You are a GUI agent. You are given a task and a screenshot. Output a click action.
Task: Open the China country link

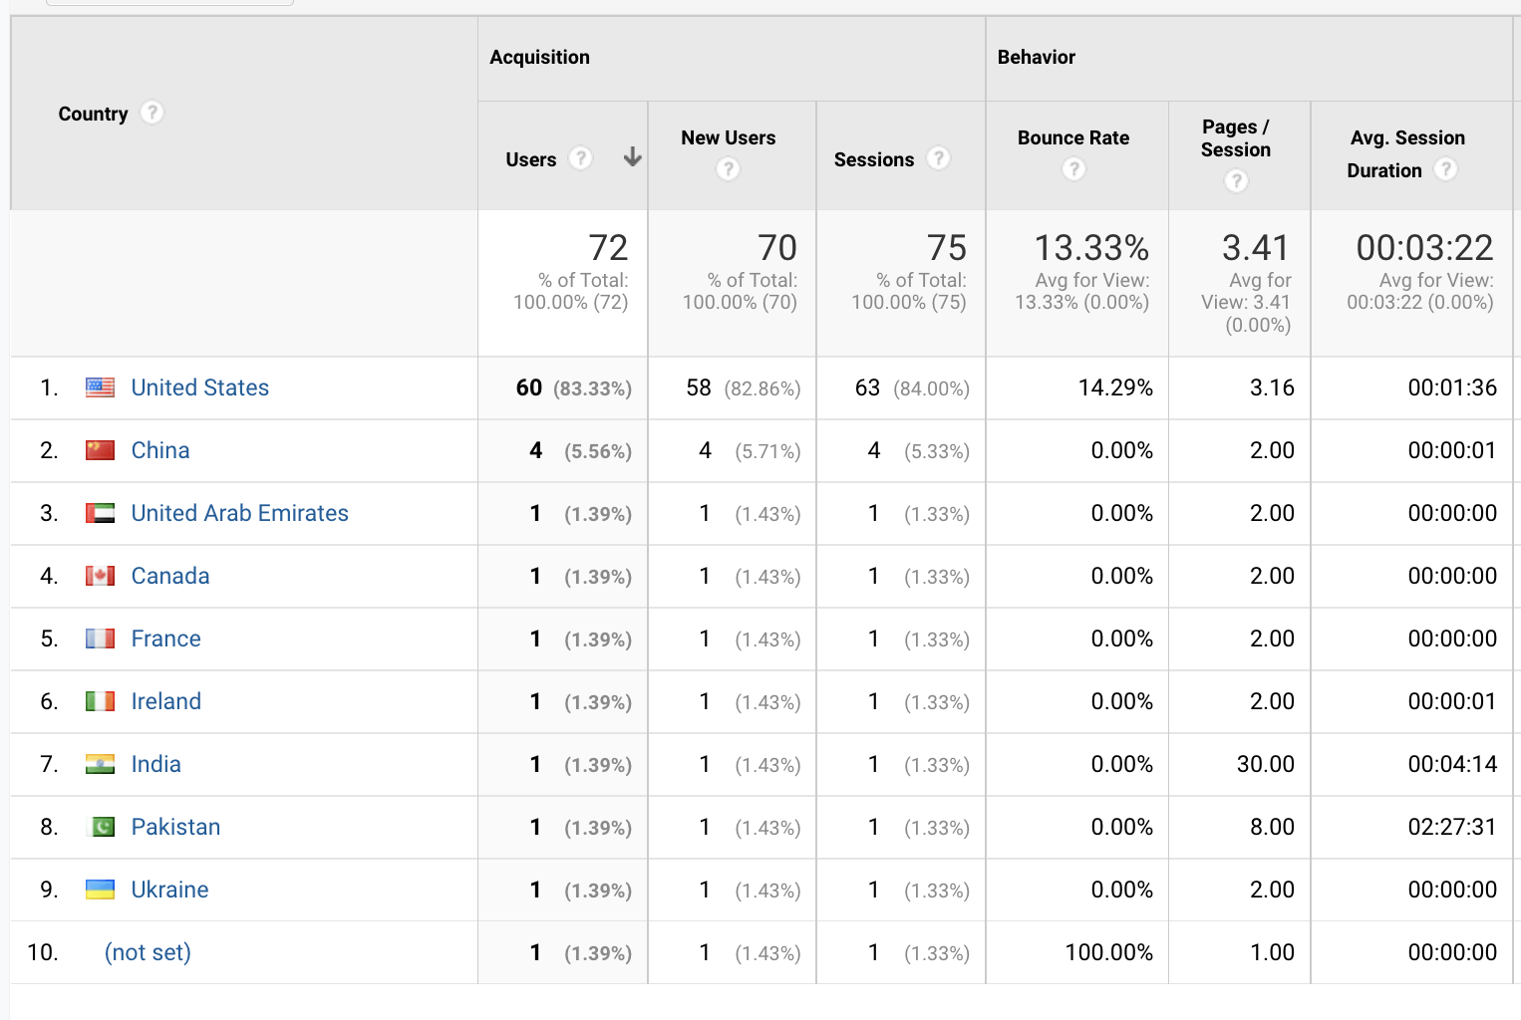tap(160, 450)
